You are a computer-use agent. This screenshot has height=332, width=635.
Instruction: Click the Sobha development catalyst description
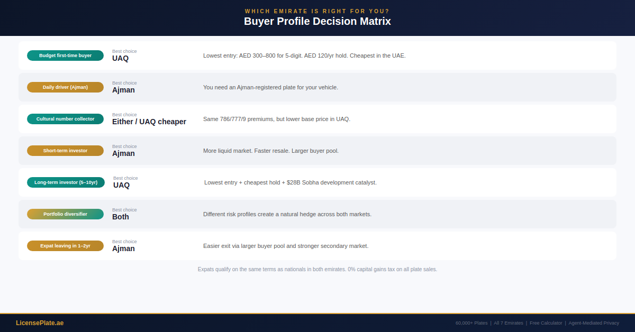[291, 182]
